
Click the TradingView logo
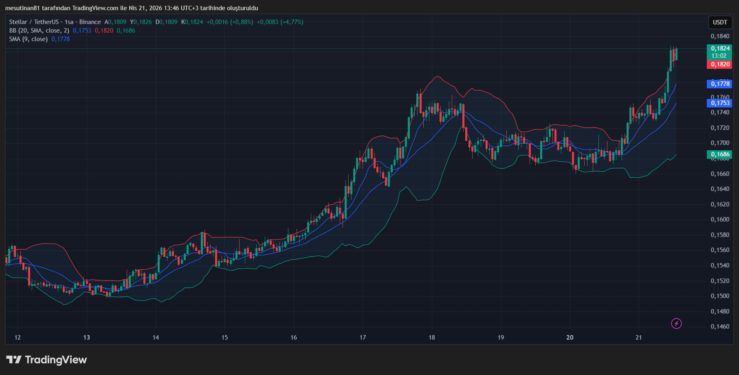[x=46, y=360]
